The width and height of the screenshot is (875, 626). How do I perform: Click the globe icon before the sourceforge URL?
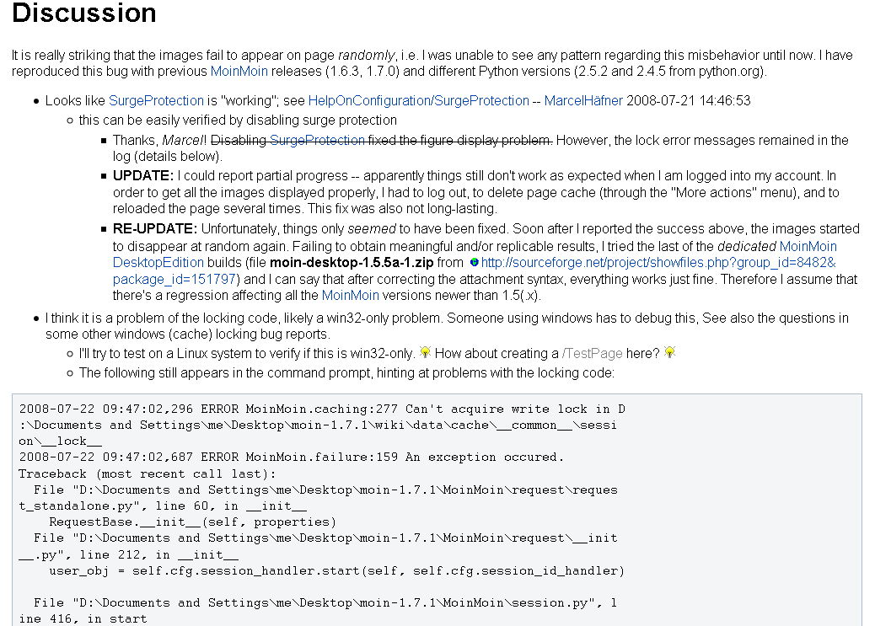475,263
